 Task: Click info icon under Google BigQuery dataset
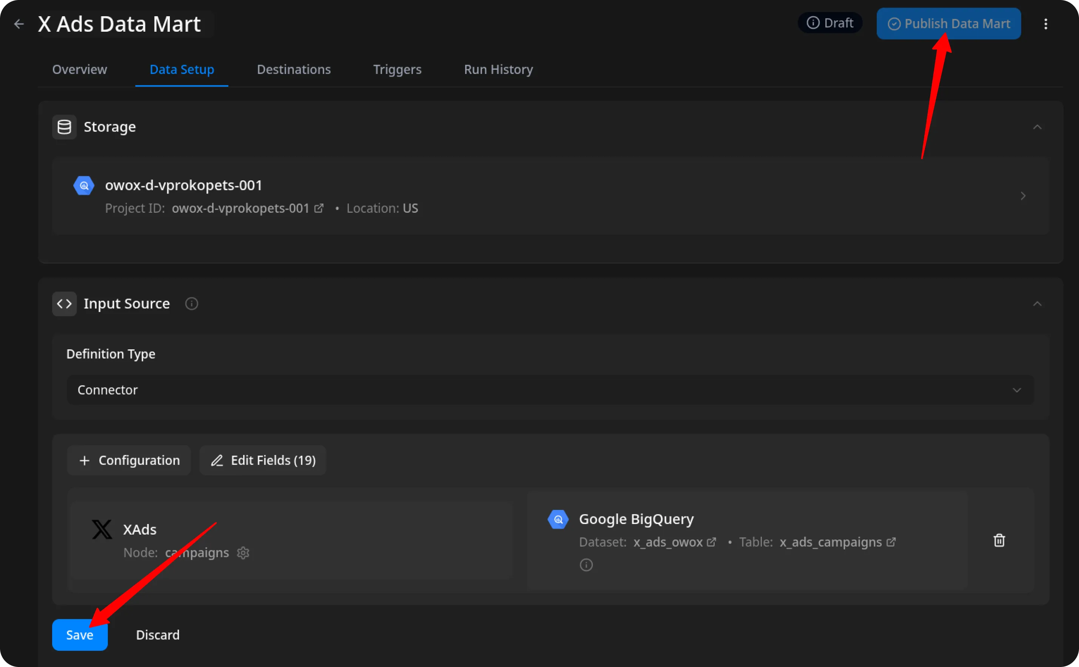586,565
